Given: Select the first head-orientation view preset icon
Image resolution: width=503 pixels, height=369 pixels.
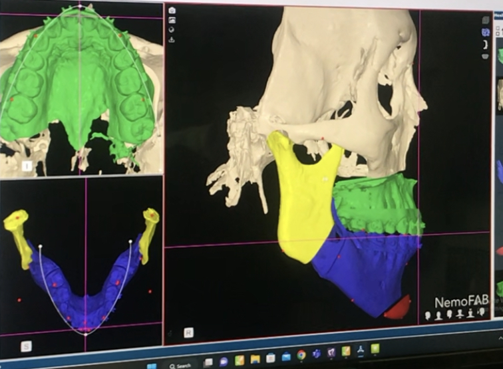Looking at the screenshot, I should click(428, 316).
